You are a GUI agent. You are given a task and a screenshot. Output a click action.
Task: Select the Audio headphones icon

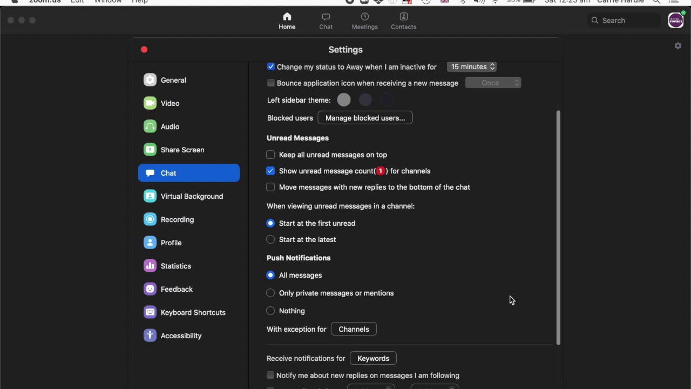point(150,126)
